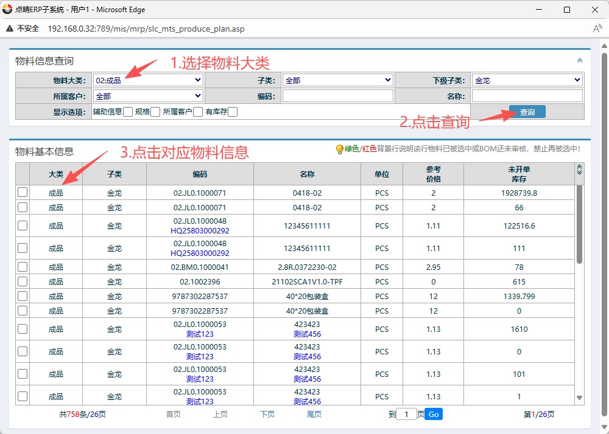Open the 所属客户 dropdown list
The image size is (609, 434).
(148, 96)
